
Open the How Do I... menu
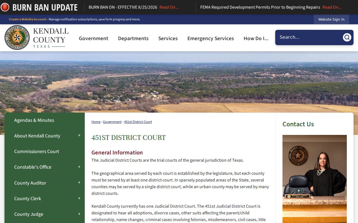(256, 38)
